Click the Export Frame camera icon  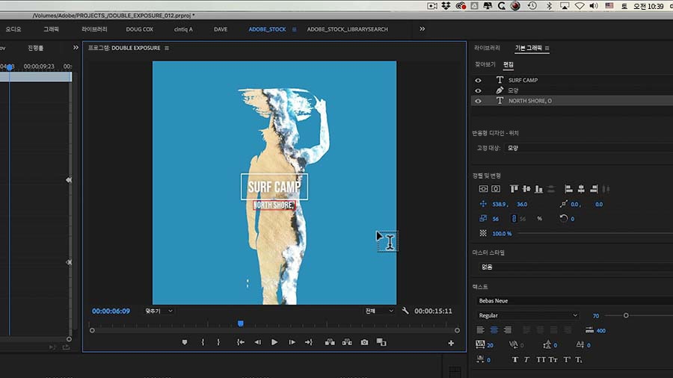pos(364,342)
